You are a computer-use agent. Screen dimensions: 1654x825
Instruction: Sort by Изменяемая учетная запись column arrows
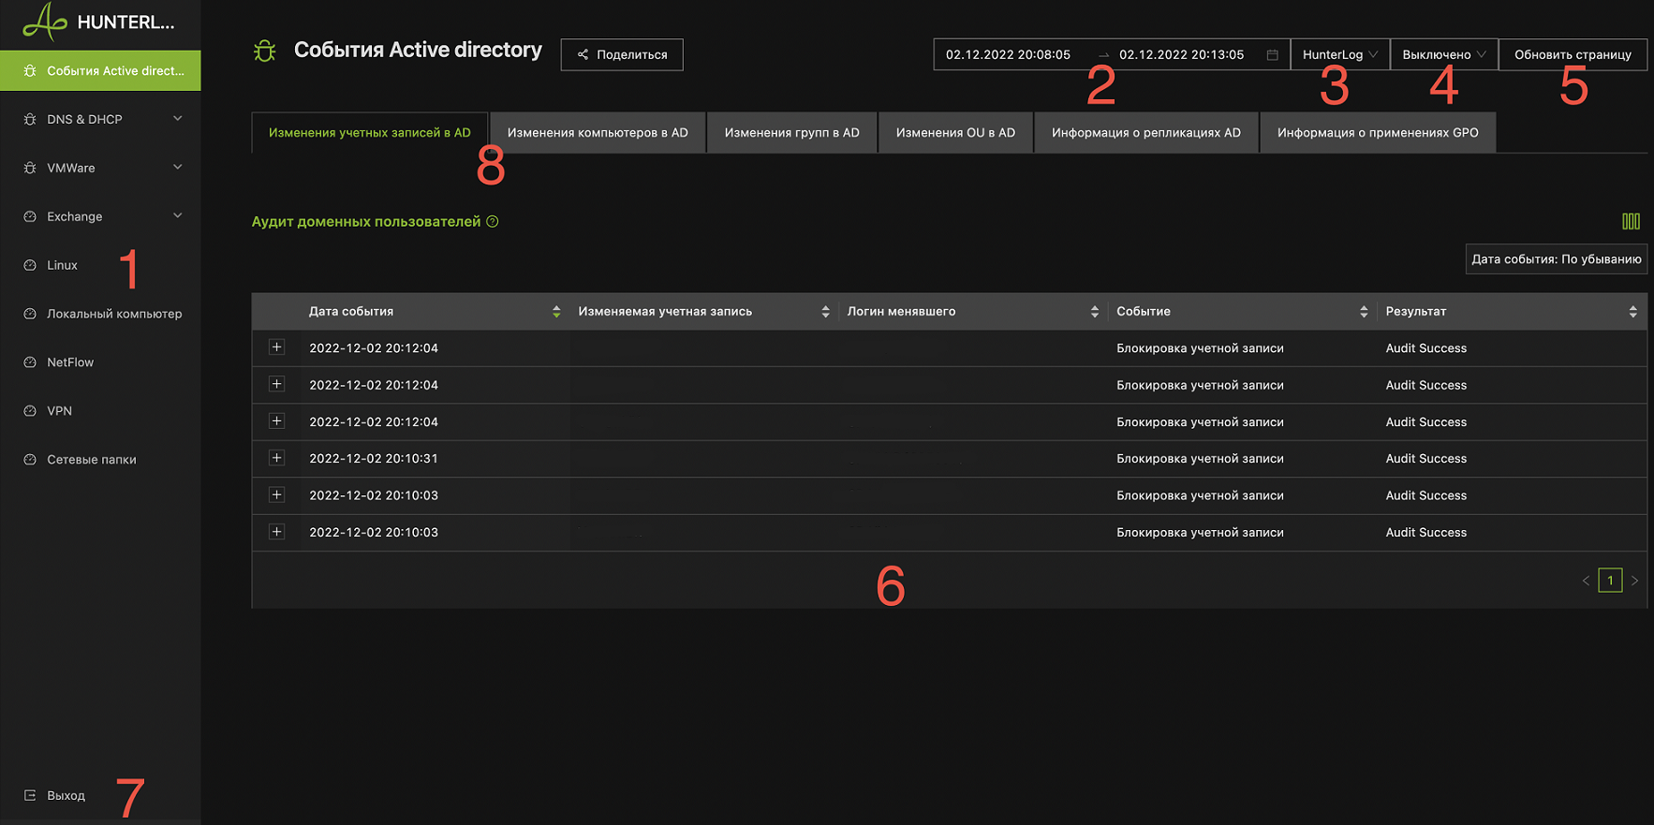point(825,312)
